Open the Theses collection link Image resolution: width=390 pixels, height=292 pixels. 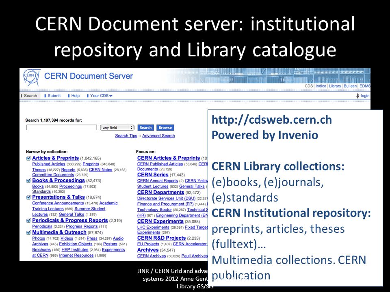click(39, 170)
